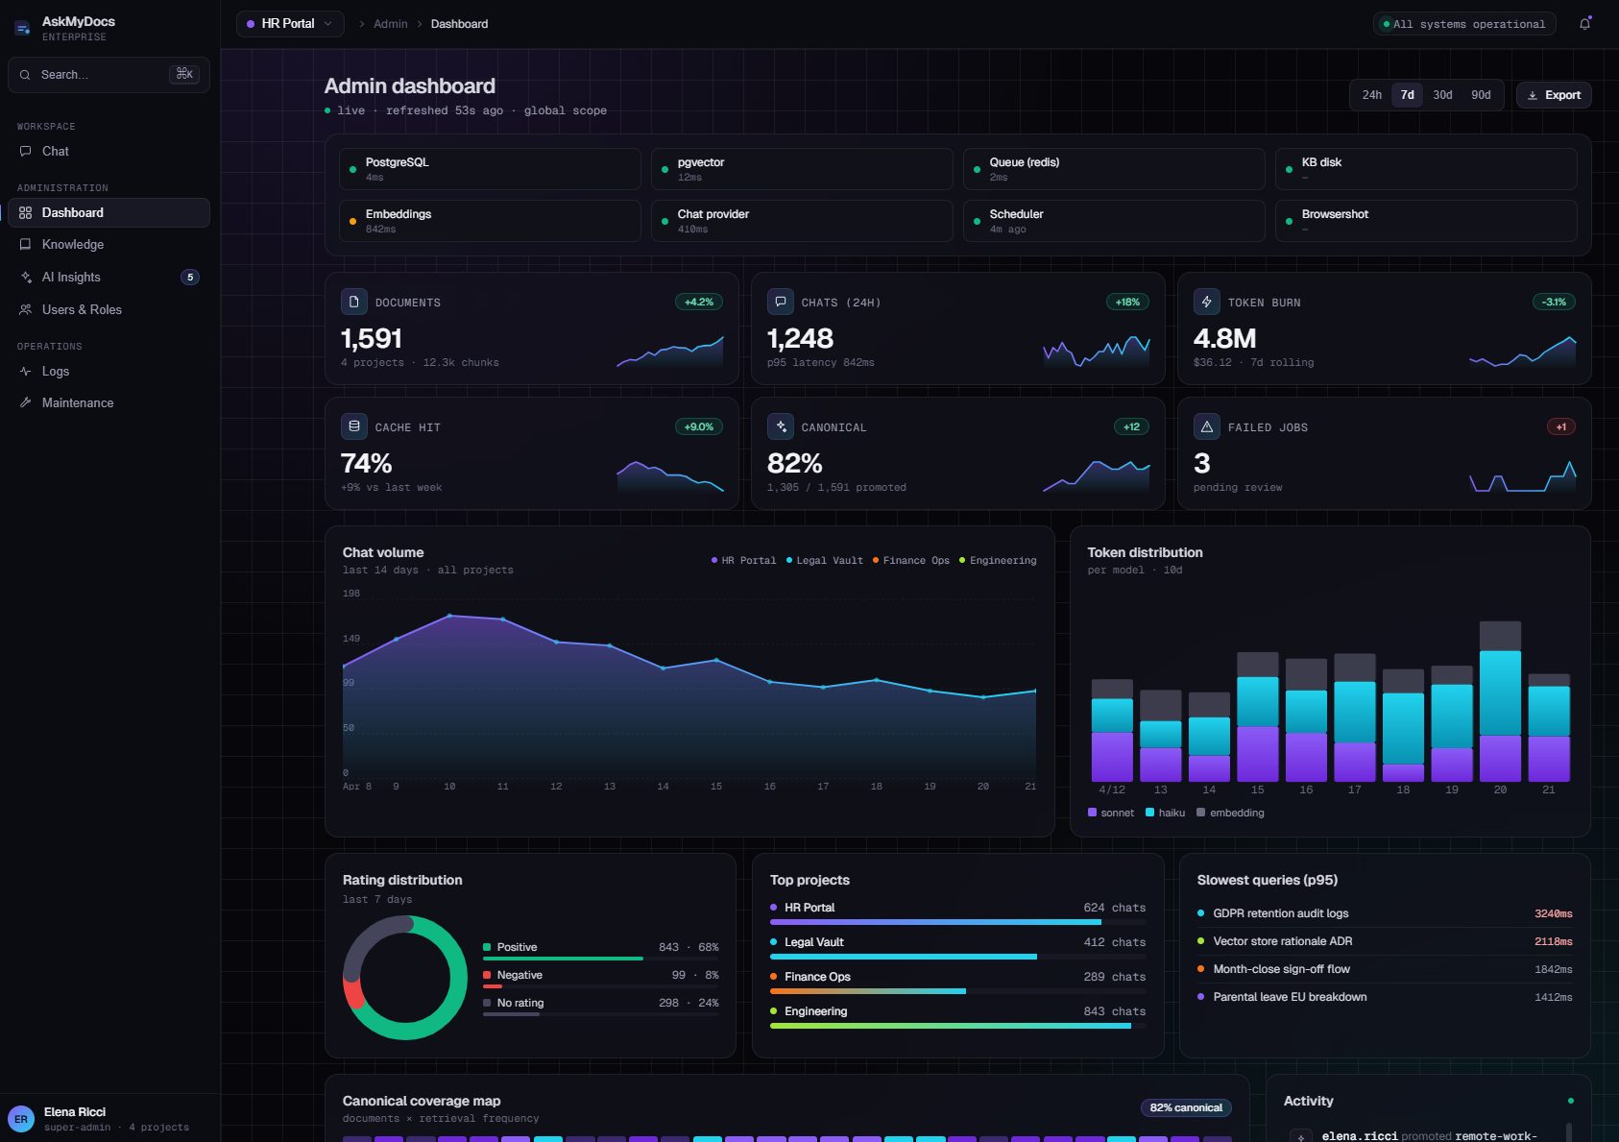Open the HR Portal project dropdown

290,24
